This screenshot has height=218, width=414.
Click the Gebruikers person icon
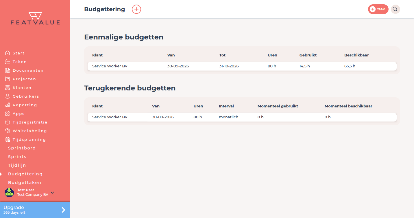click(x=8, y=96)
